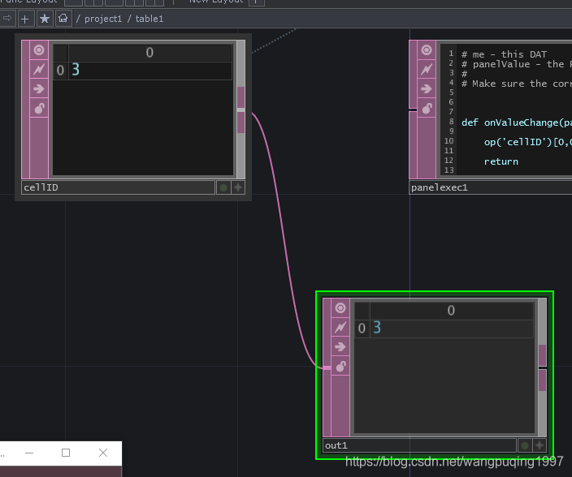Toggle the lock flag on out1 node

340,367
